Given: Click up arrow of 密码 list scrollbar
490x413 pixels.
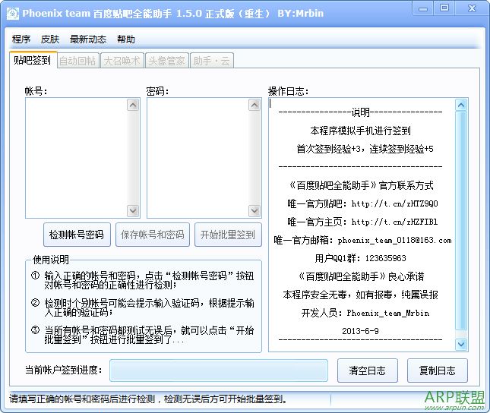Looking at the screenshot, I should pos(254,106).
